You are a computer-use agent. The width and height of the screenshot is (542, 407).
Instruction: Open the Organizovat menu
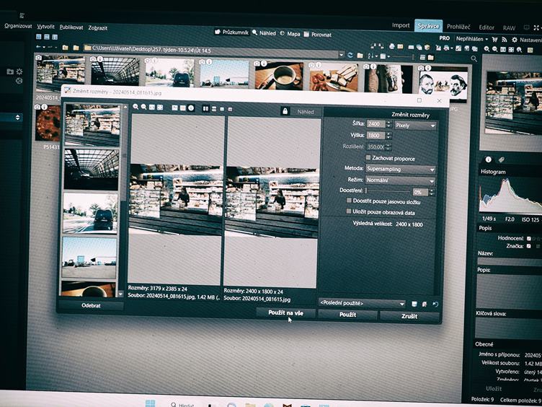(x=18, y=26)
